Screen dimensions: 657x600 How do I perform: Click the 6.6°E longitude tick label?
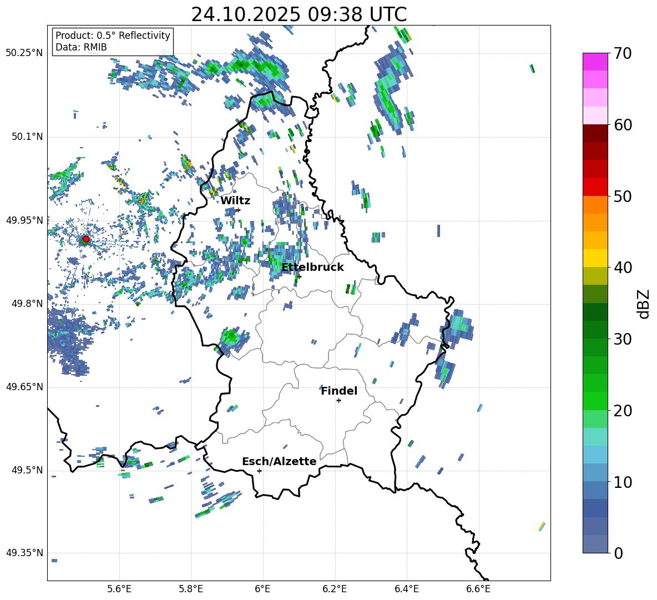[478, 589]
